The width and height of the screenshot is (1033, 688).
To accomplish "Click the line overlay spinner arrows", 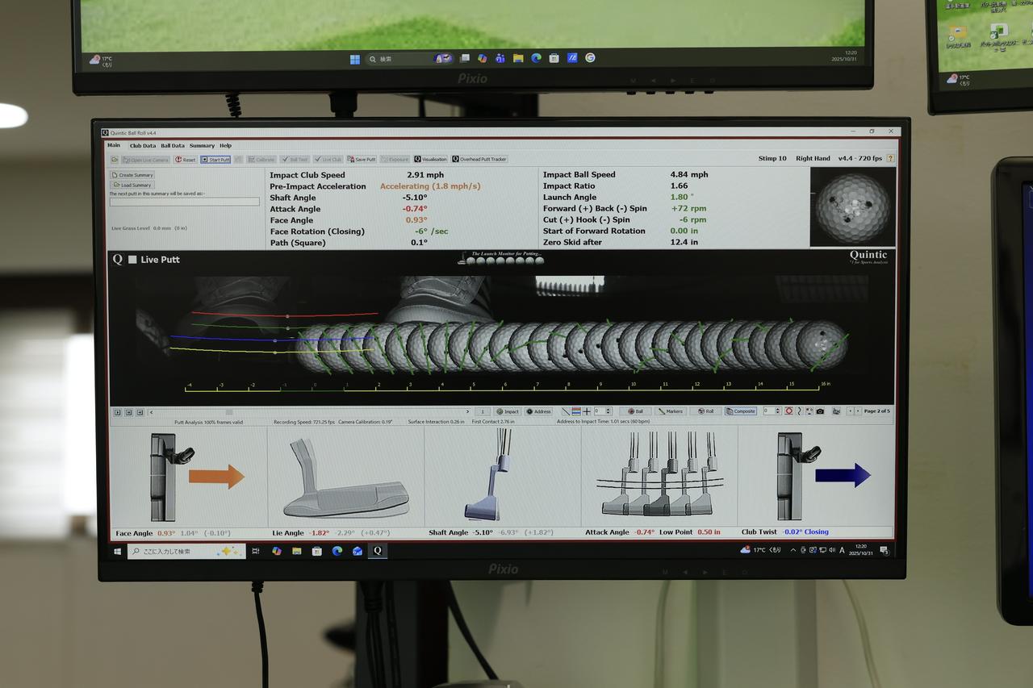I will [x=608, y=411].
